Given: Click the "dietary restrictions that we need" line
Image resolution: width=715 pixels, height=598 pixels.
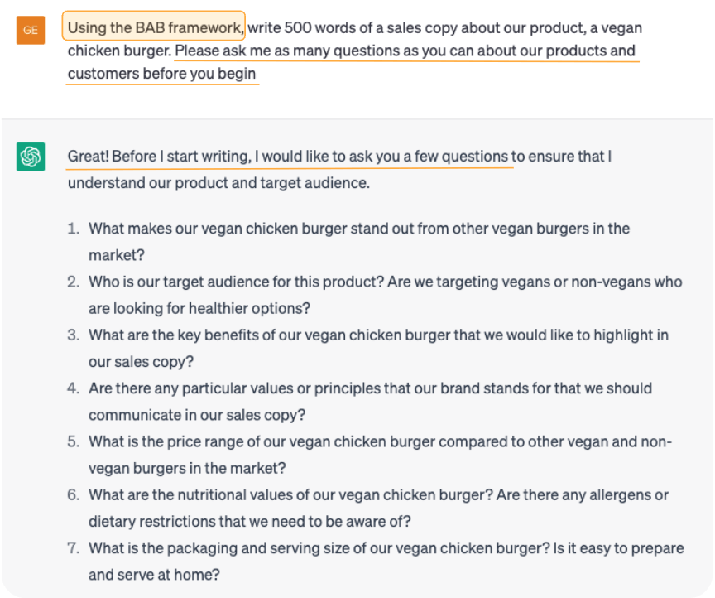Looking at the screenshot, I should coord(250,522).
